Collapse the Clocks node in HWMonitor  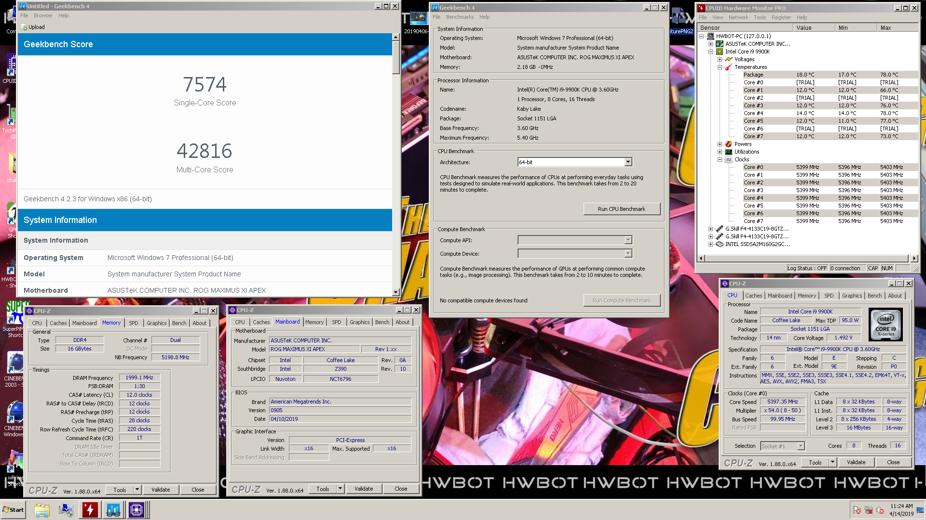(720, 159)
